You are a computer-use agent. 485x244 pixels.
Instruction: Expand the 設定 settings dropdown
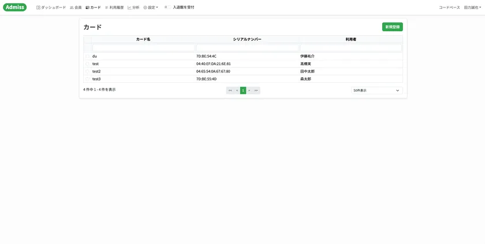(x=151, y=7)
